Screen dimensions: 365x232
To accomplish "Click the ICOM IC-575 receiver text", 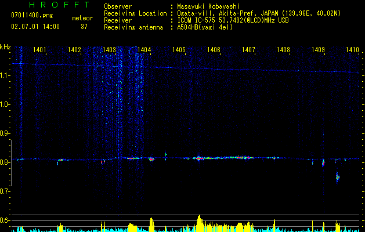I will click(x=233, y=20).
